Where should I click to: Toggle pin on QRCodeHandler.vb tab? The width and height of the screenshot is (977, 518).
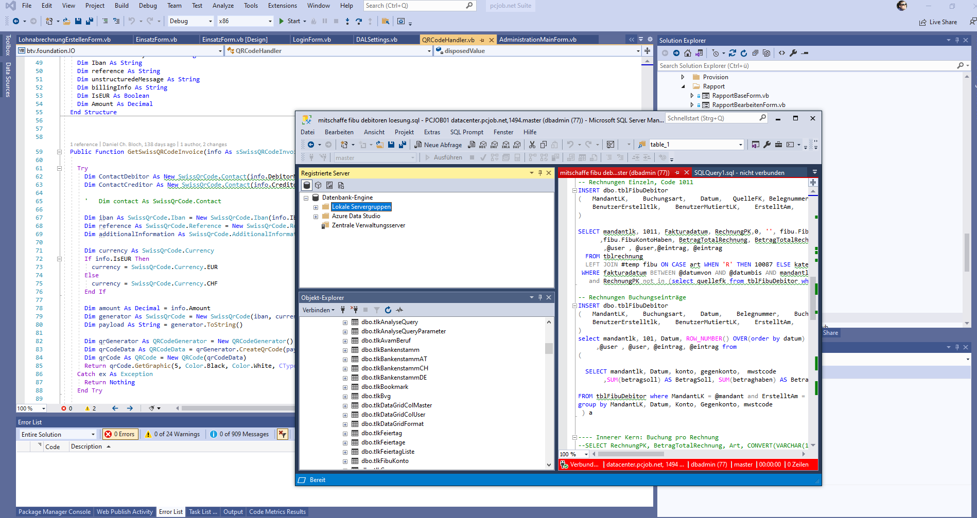(482, 40)
